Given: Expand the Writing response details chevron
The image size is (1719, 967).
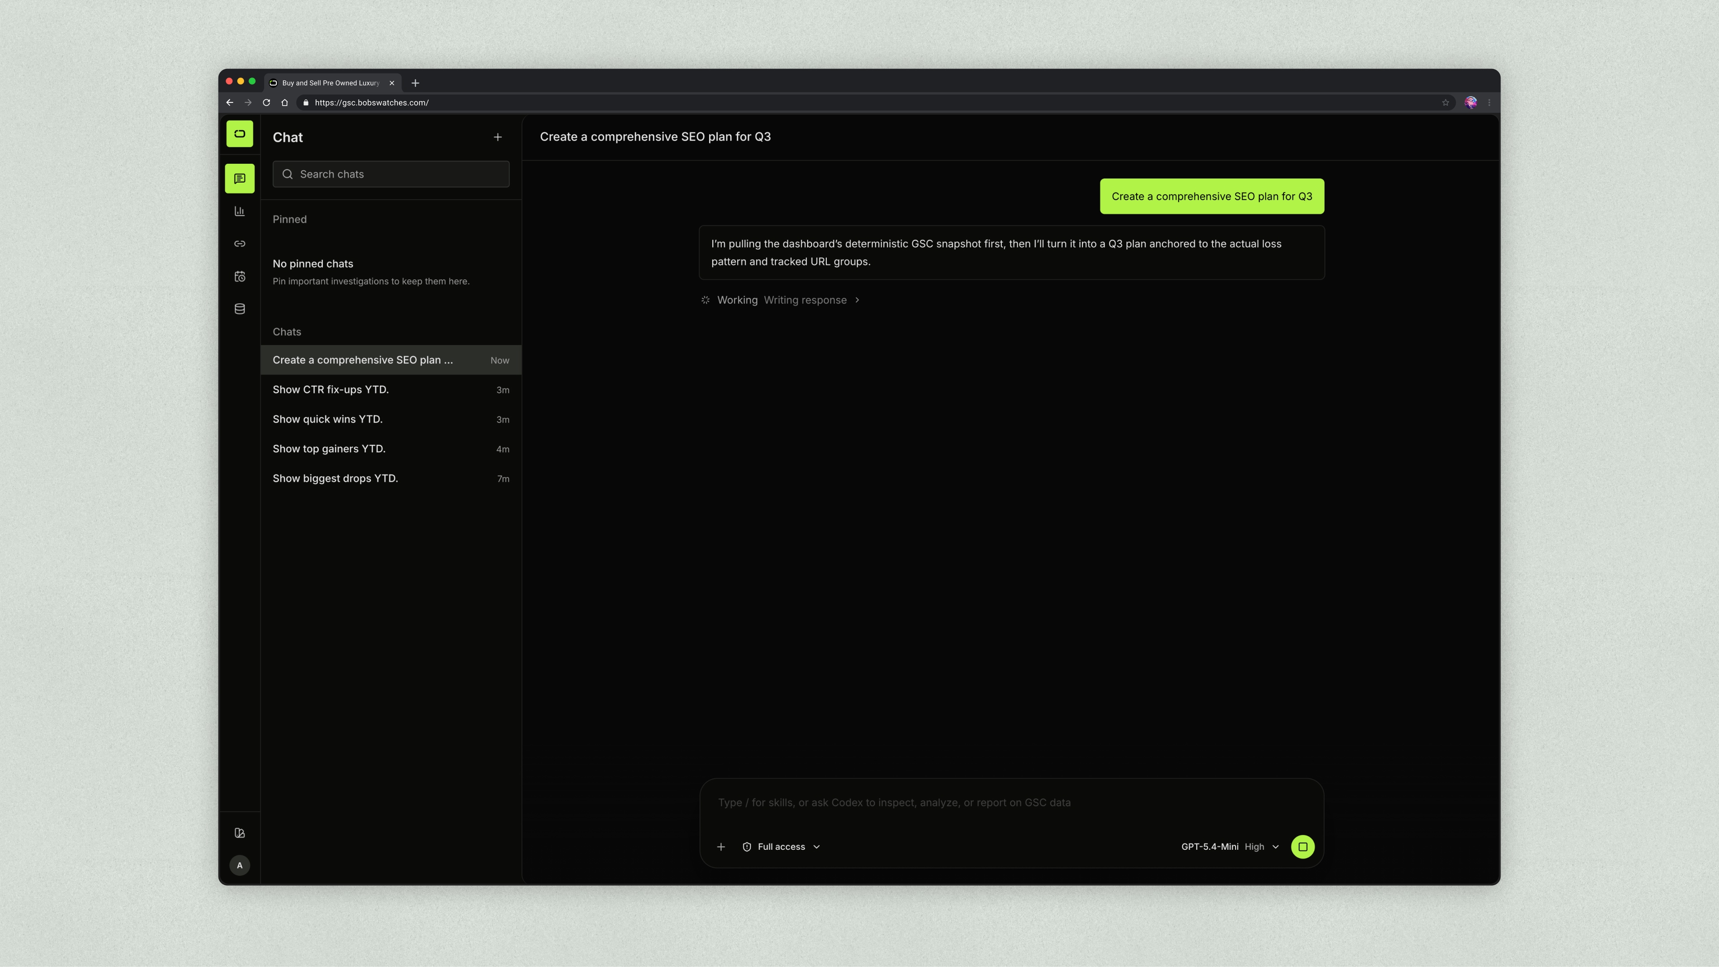Looking at the screenshot, I should (858, 300).
